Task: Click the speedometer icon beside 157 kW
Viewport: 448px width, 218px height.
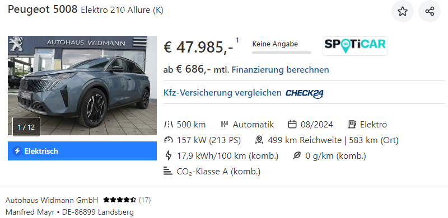Action: (169, 140)
